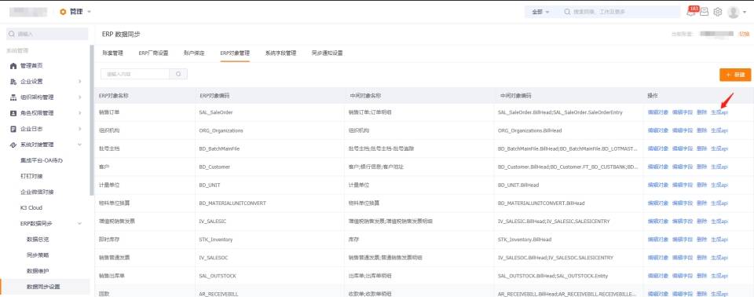The image size is (754, 297).
Task: Open the 管理 dropdown arrow in top bar
Action: 90,12
